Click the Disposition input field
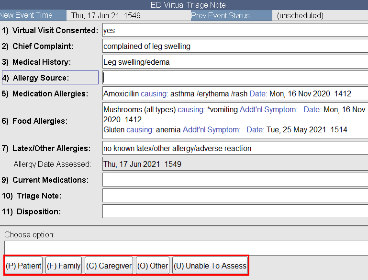Screen dimensions: 368x280 pyautogui.click(x=234, y=211)
